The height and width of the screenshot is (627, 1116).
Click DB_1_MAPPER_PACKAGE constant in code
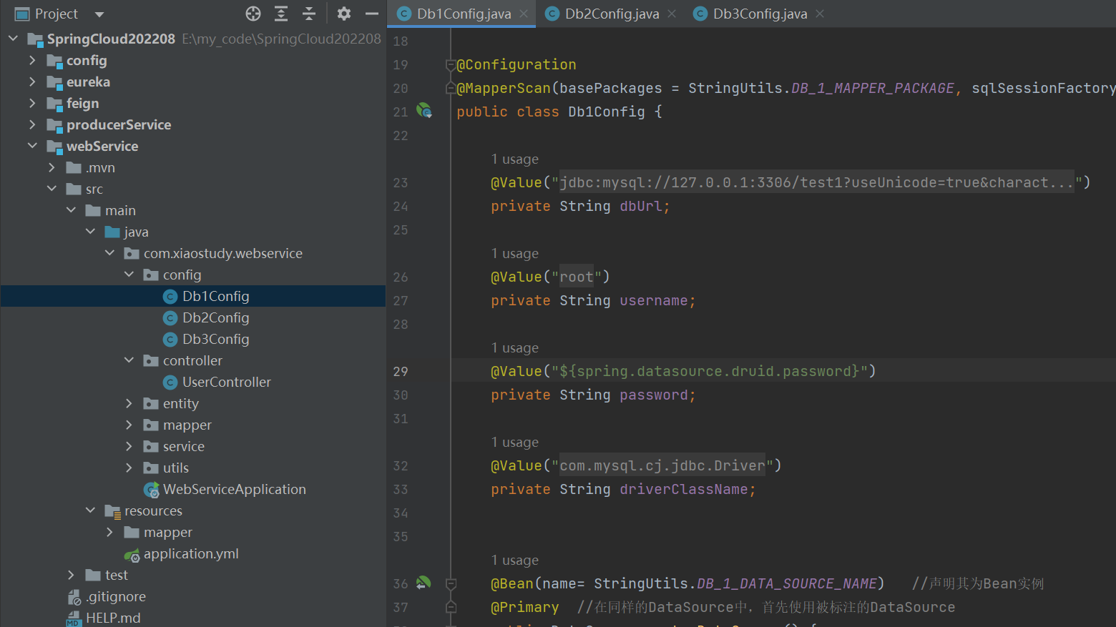pyautogui.click(x=873, y=88)
